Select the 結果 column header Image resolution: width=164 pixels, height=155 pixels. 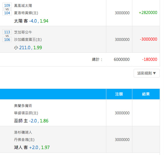coord(146,94)
